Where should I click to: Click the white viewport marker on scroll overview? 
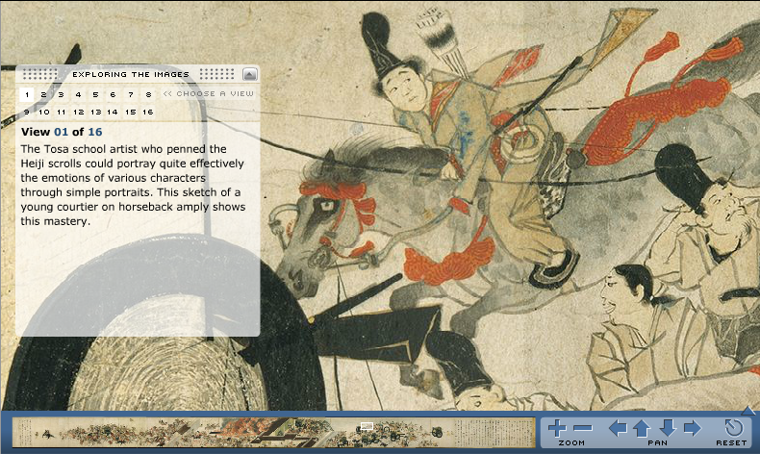[367, 426]
